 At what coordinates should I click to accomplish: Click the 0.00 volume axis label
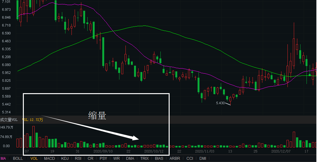click(x=6, y=146)
